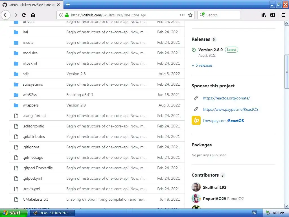Click the win32ss folder icon
This screenshot has width=289, height=217.
[16, 95]
